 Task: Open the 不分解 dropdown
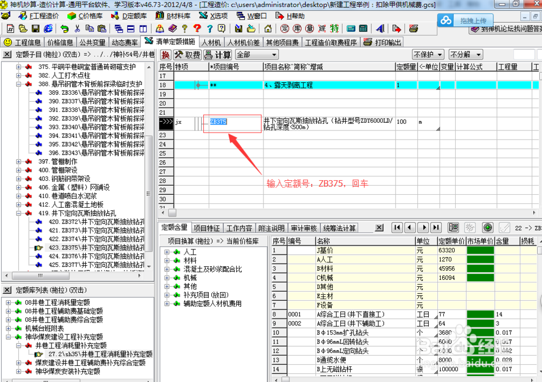466,55
